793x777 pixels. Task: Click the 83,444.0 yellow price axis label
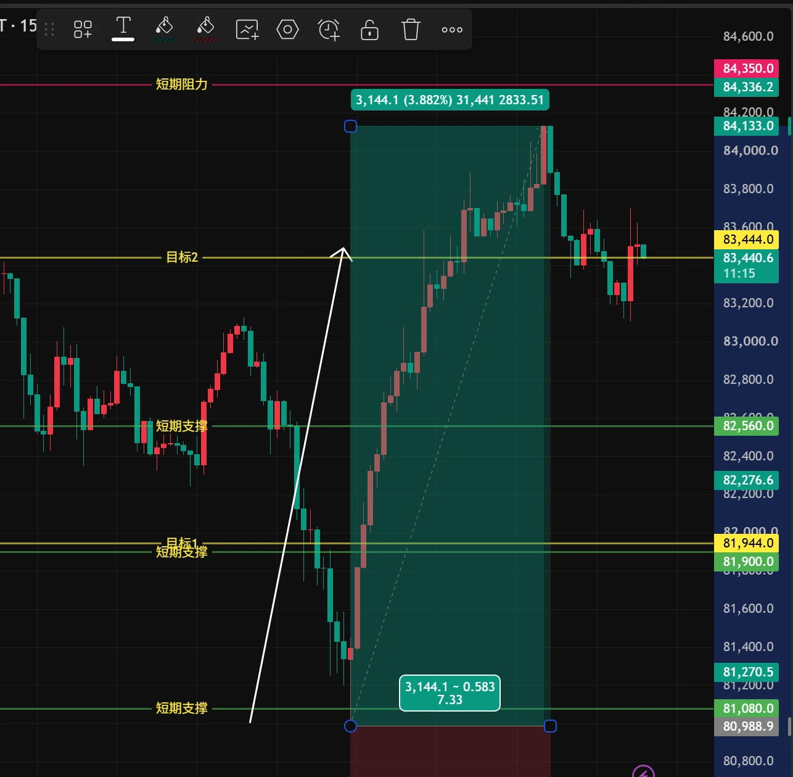747,239
